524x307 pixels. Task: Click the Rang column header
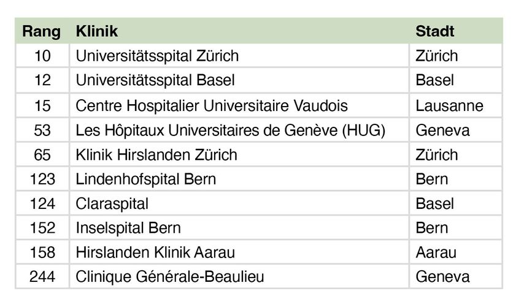42,31
